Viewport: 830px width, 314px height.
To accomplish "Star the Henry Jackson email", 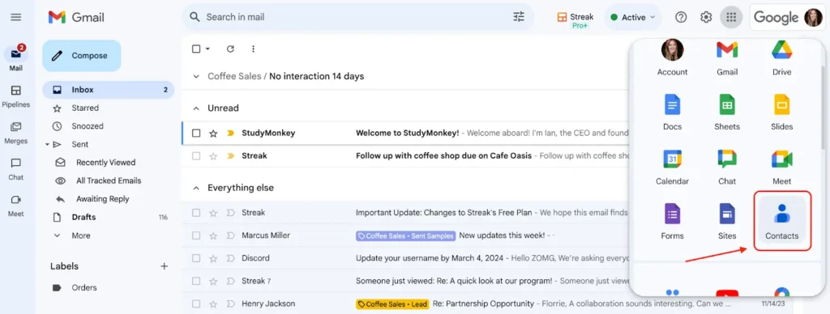I will pos(213,304).
